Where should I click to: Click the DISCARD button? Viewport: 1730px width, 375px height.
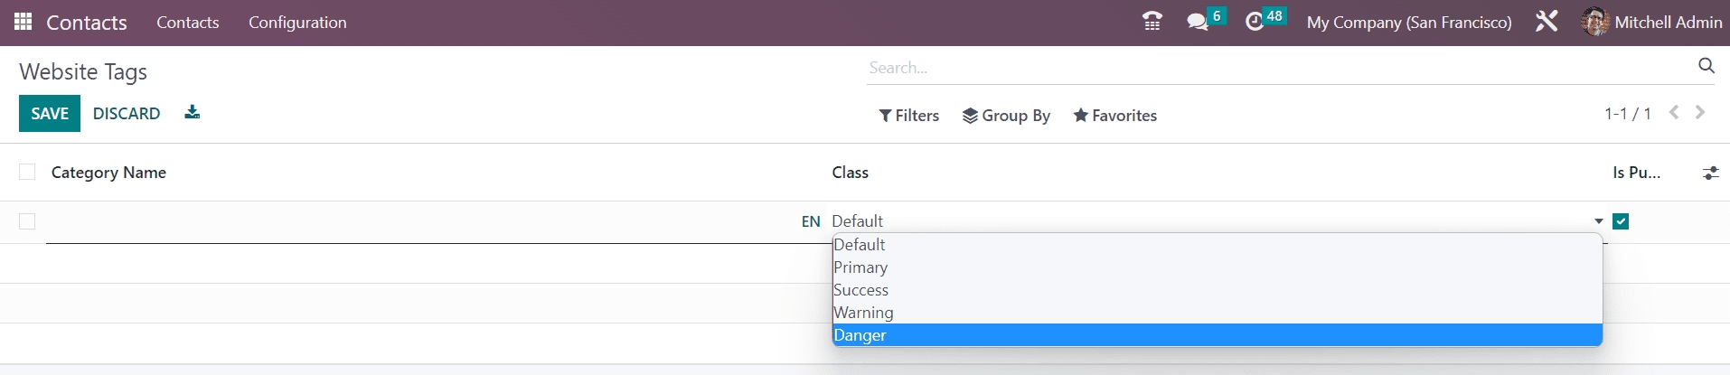127,114
